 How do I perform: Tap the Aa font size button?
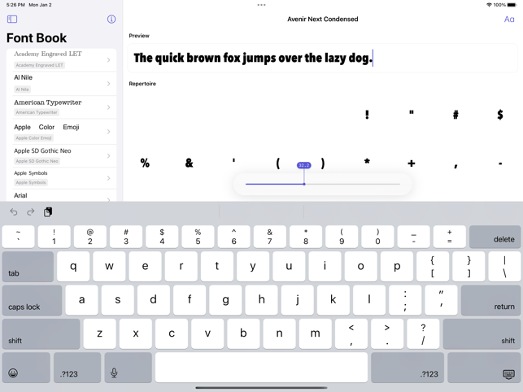[509, 20]
